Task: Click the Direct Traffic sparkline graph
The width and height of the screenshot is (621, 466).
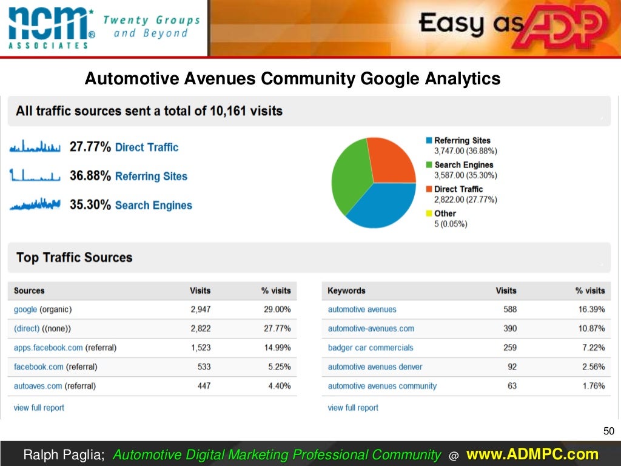Action: point(35,146)
